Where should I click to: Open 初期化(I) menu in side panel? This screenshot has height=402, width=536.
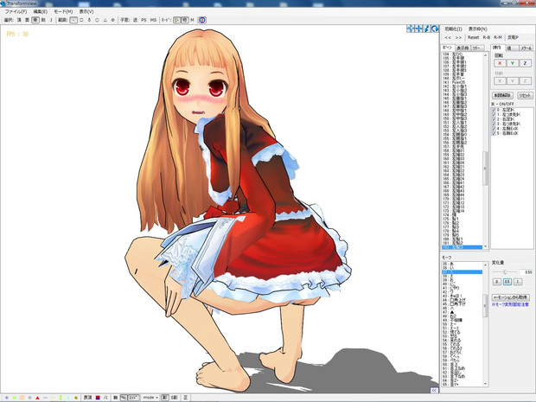(x=453, y=29)
